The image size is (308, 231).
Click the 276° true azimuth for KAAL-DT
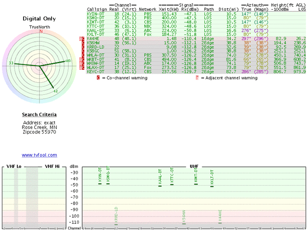coord(246,30)
